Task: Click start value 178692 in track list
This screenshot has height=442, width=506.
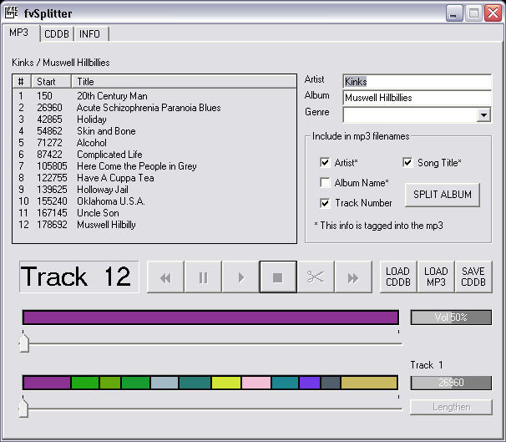Action: pos(52,225)
